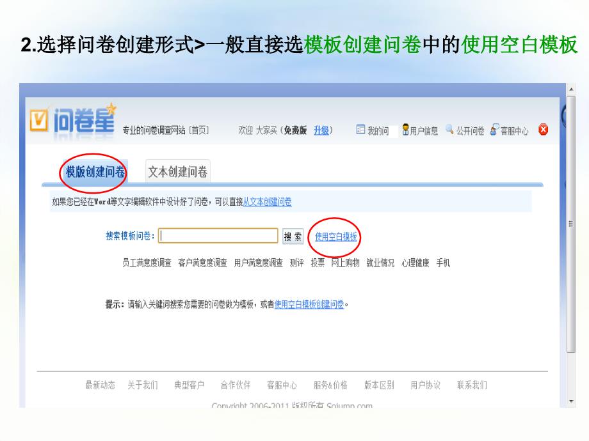
Task: Click the scrollbar up arrow
Action: coord(571,89)
